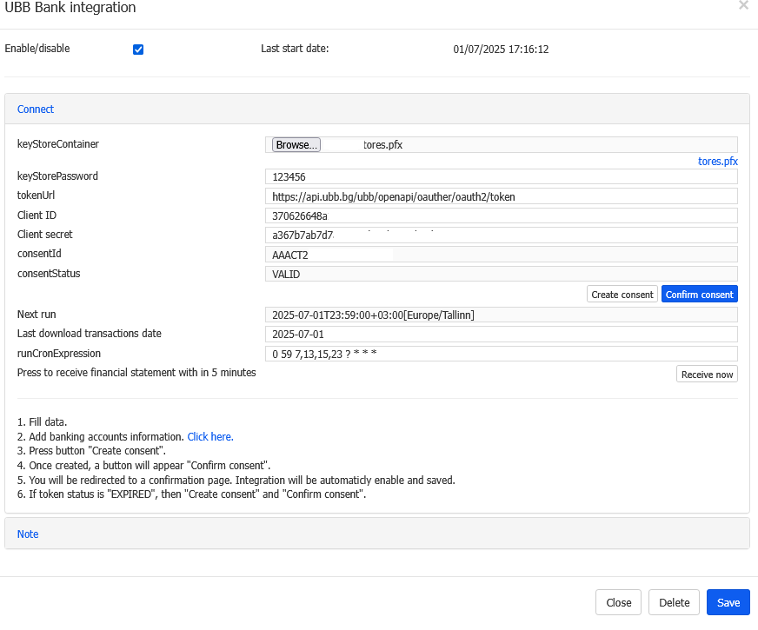
Task: Open the tores.pfx file link
Action: tap(717, 162)
